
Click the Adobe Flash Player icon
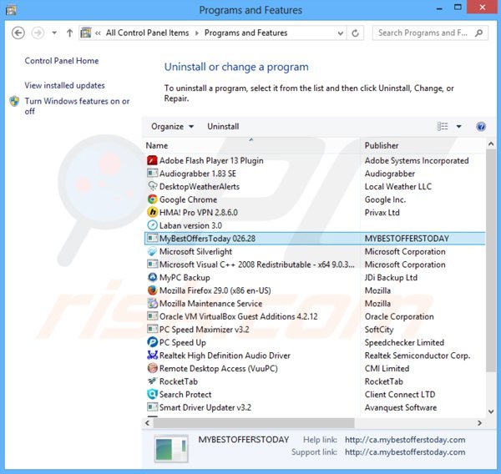pyautogui.click(x=152, y=160)
